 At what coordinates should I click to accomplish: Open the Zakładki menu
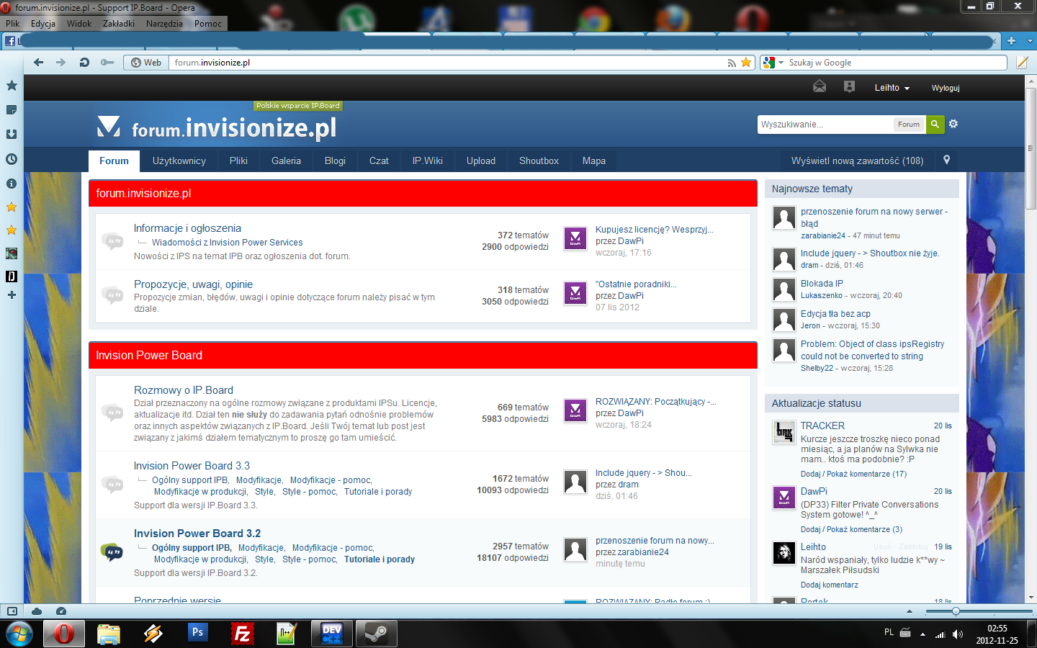(x=119, y=24)
